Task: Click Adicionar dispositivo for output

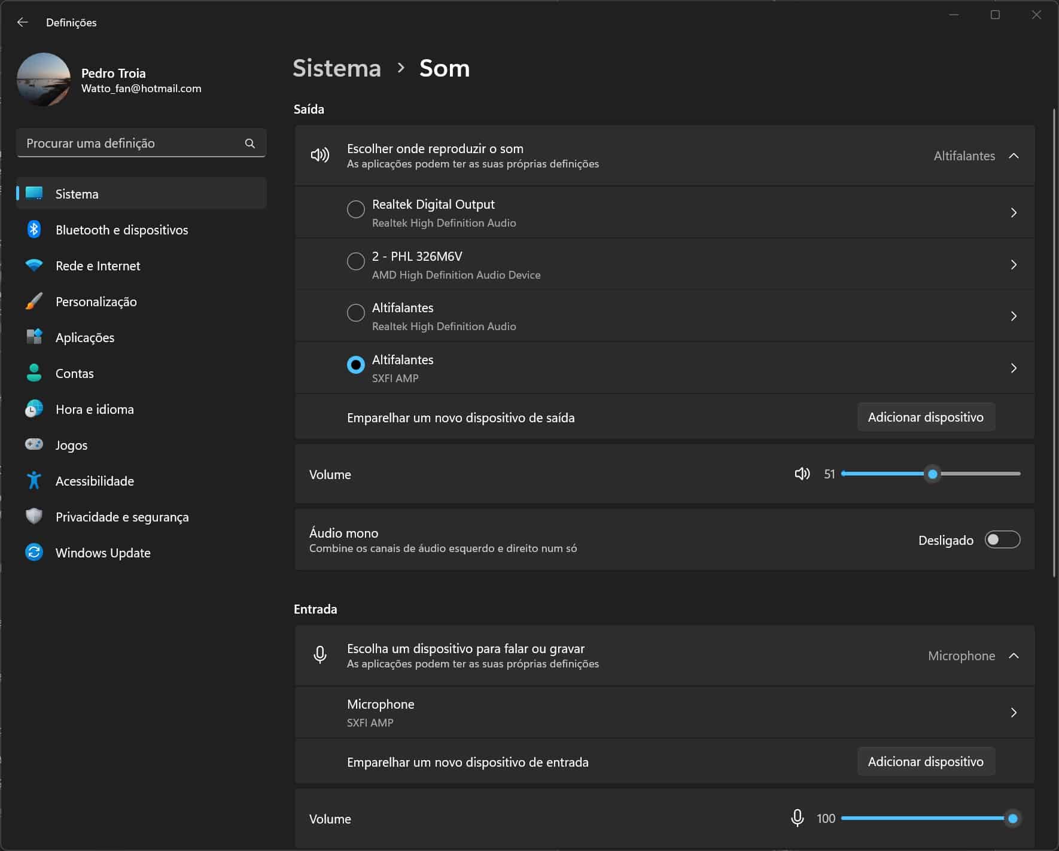Action: [926, 417]
